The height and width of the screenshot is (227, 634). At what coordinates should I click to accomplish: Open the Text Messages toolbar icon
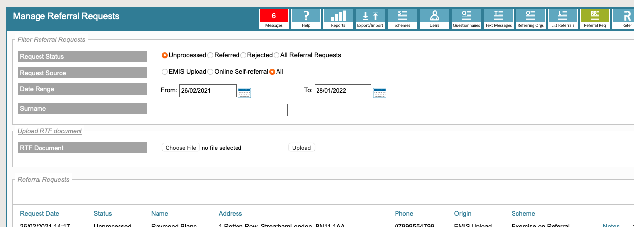[x=499, y=19]
